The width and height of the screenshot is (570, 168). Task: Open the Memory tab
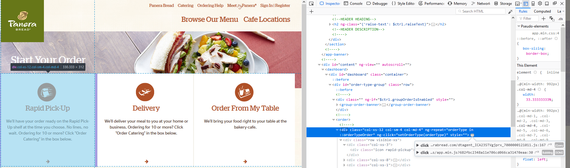coord(457,4)
